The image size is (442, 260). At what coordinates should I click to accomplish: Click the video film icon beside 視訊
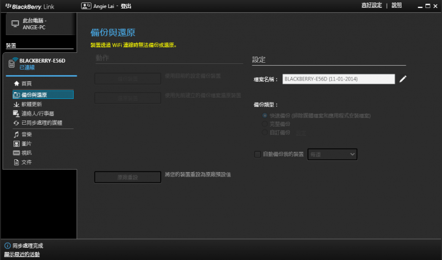(17, 152)
